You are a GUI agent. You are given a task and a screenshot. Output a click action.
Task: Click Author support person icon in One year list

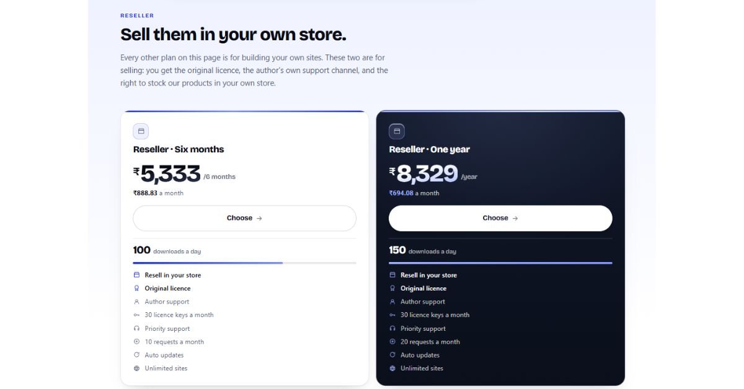point(392,302)
